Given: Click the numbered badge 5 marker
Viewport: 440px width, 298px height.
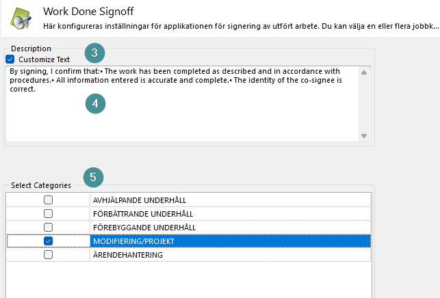Looking at the screenshot, I should click(93, 178).
